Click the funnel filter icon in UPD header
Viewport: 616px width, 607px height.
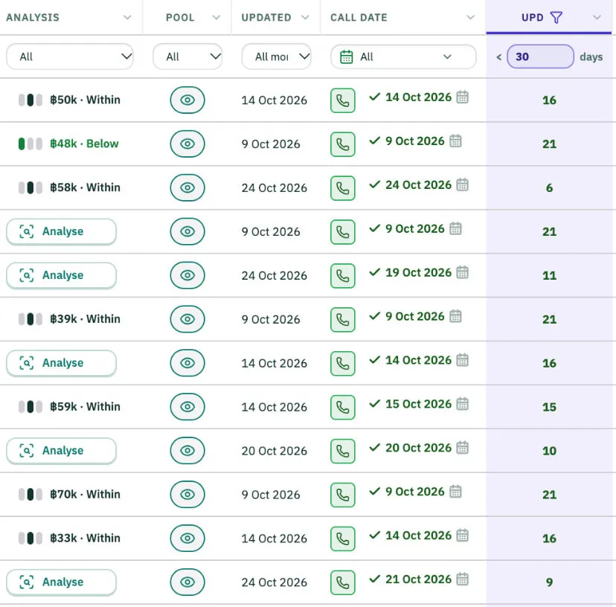pyautogui.click(x=556, y=17)
